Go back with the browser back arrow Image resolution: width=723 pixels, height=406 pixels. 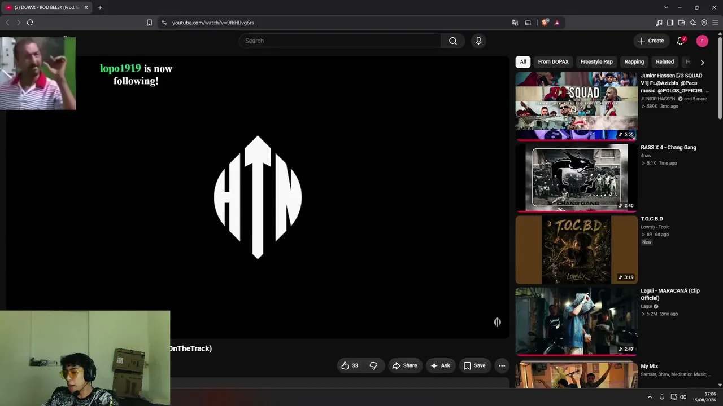click(7, 23)
